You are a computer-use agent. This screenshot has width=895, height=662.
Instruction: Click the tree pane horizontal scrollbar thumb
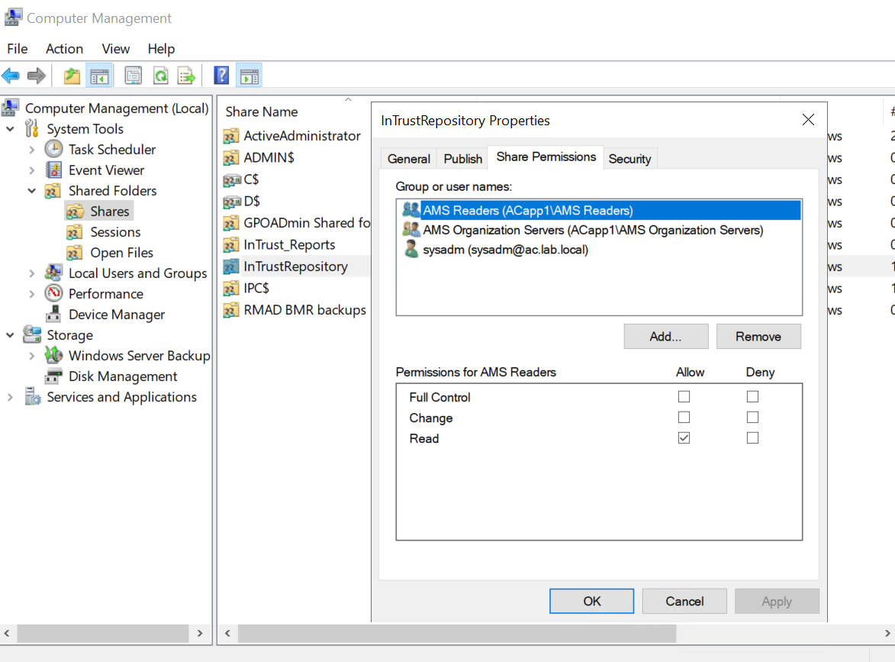coord(103,633)
